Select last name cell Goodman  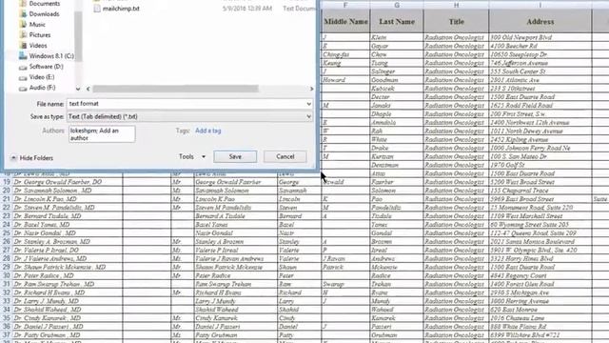click(397, 80)
